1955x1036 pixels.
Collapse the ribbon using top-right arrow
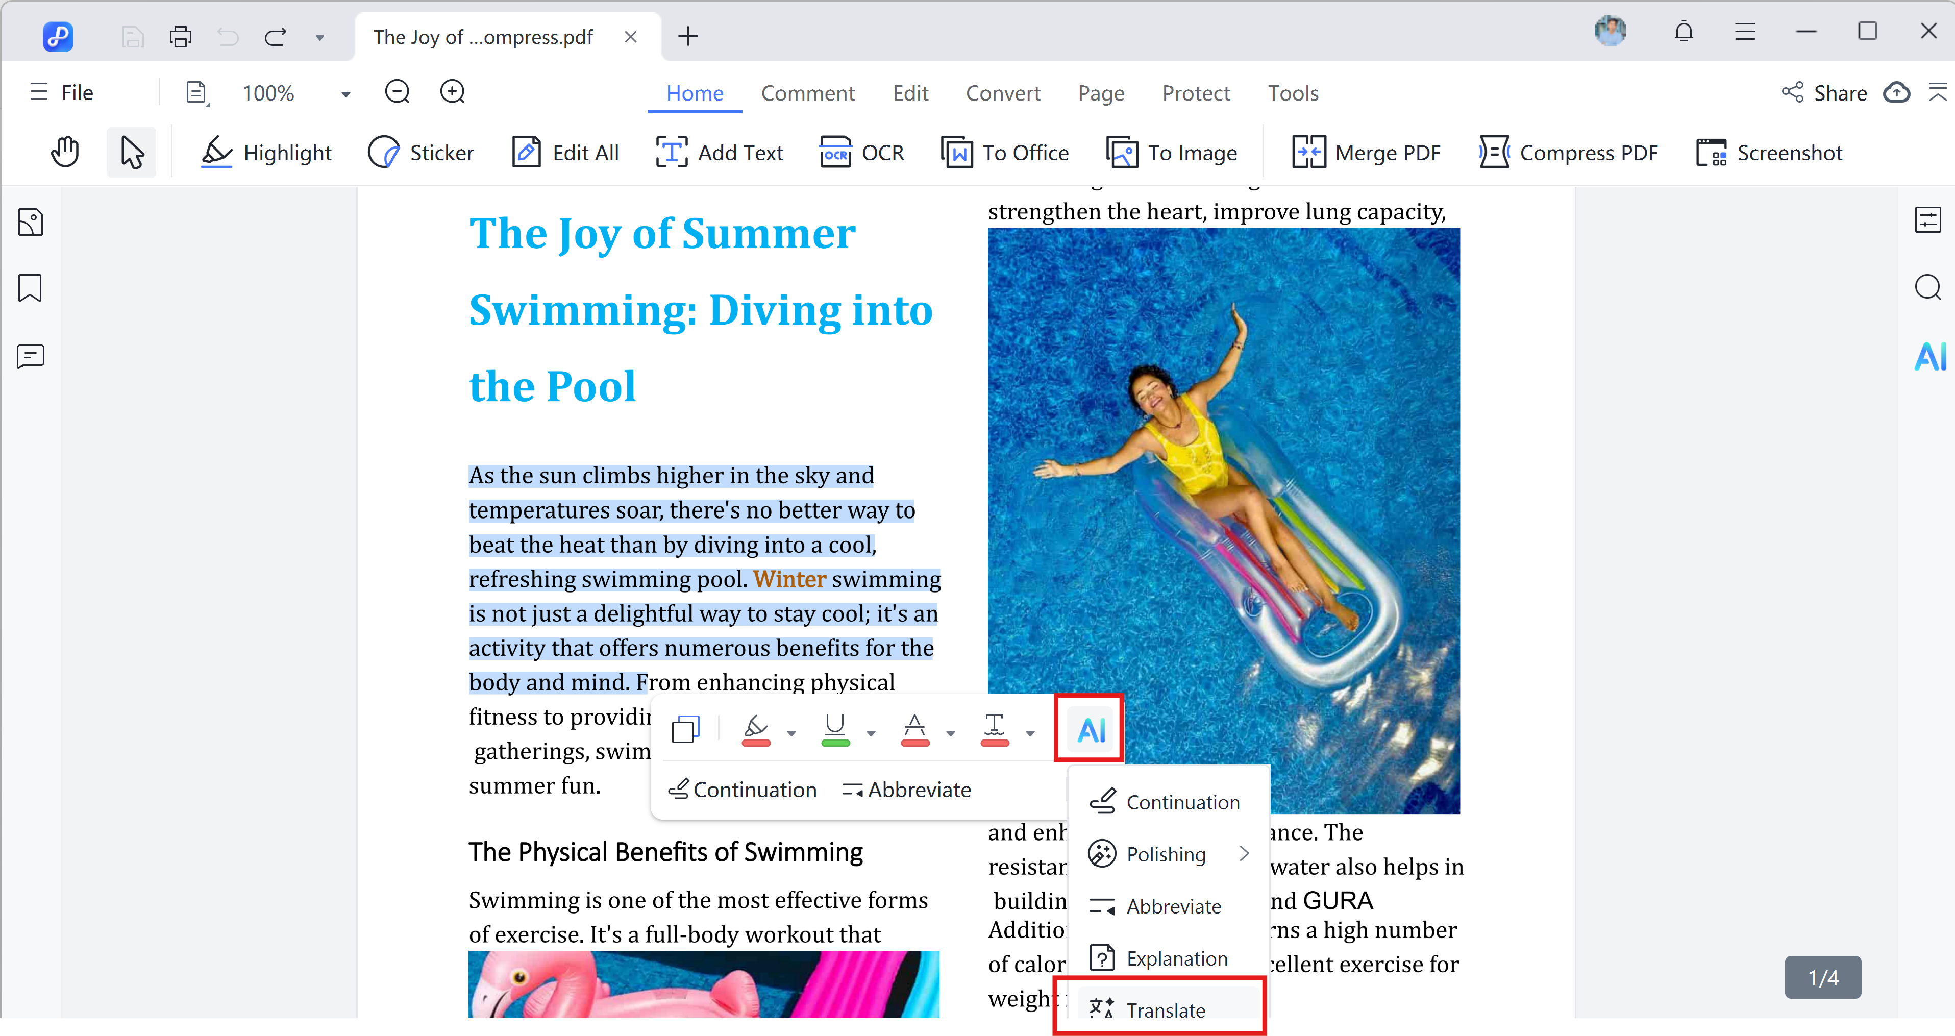click(x=1937, y=92)
